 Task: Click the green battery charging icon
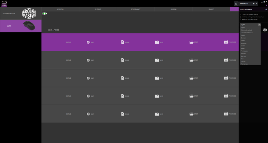(44, 13)
